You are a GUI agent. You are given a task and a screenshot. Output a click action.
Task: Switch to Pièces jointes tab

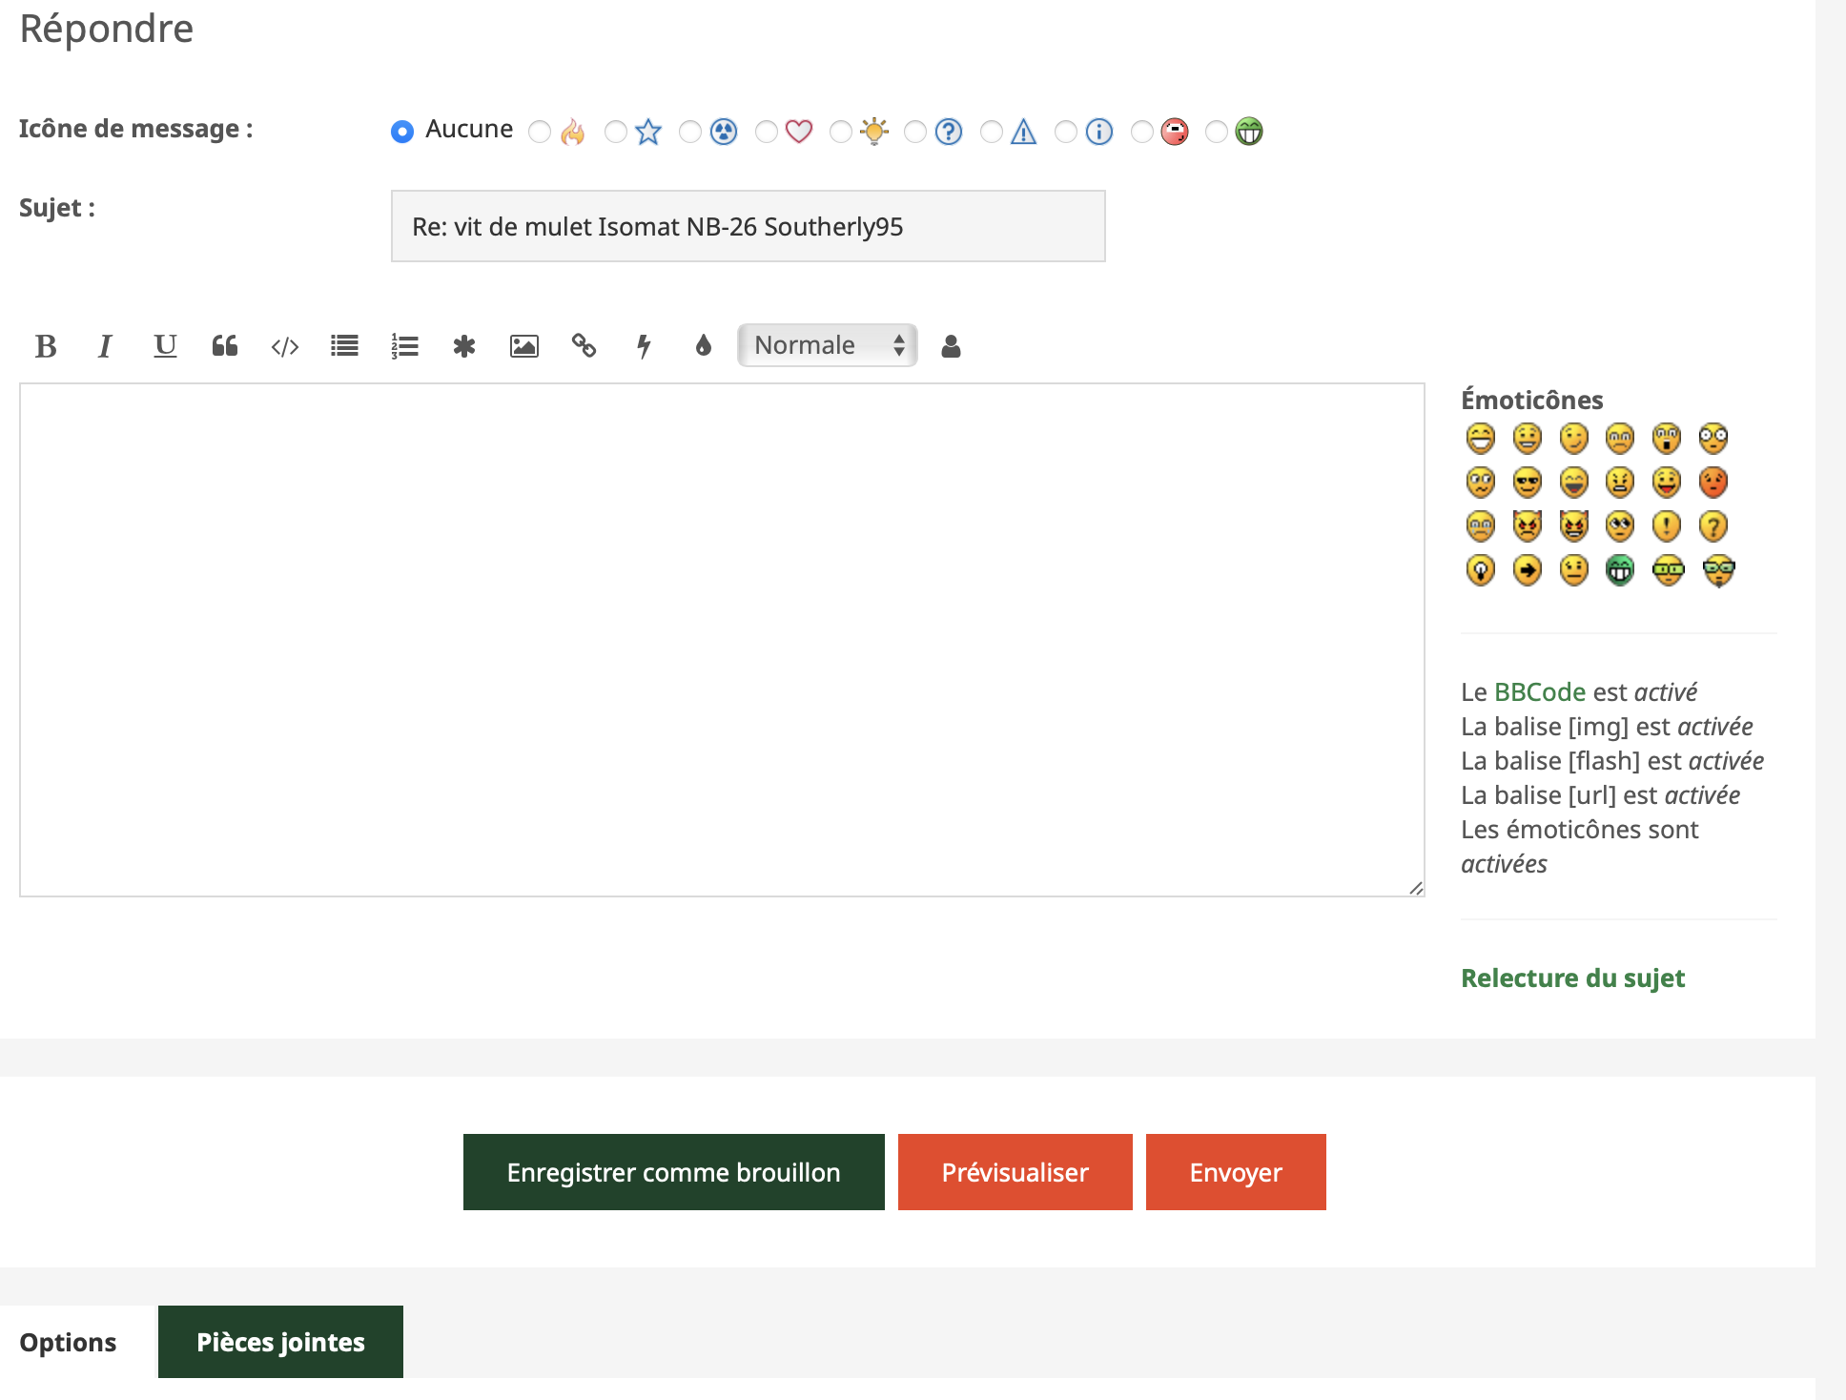tap(280, 1342)
